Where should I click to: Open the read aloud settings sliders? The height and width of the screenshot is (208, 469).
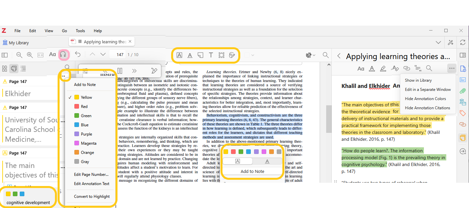pyautogui.click(x=86, y=71)
